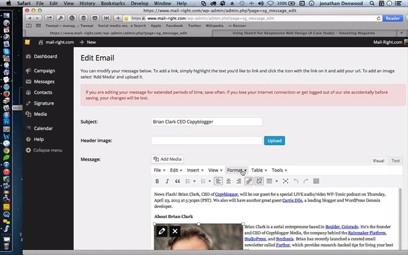Open the Safari History menu
Image resolution: width=408 pixels, height=255 pixels.
[x=87, y=3]
